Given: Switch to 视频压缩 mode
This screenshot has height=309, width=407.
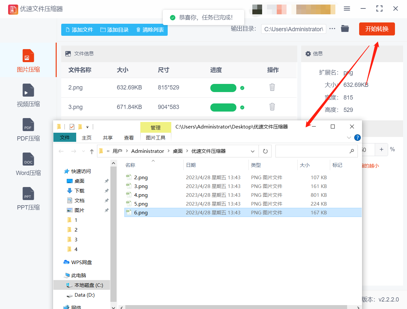Looking at the screenshot, I should (x=28, y=95).
